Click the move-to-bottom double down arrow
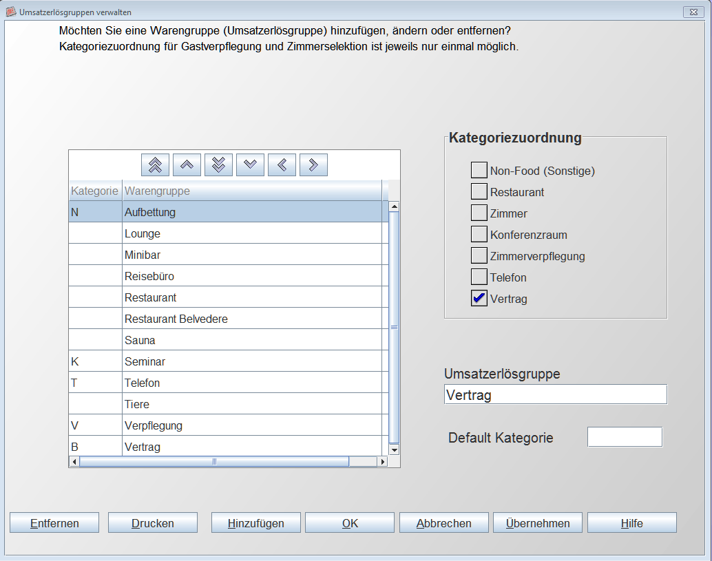Screen dimensions: 712x561 tap(218, 165)
